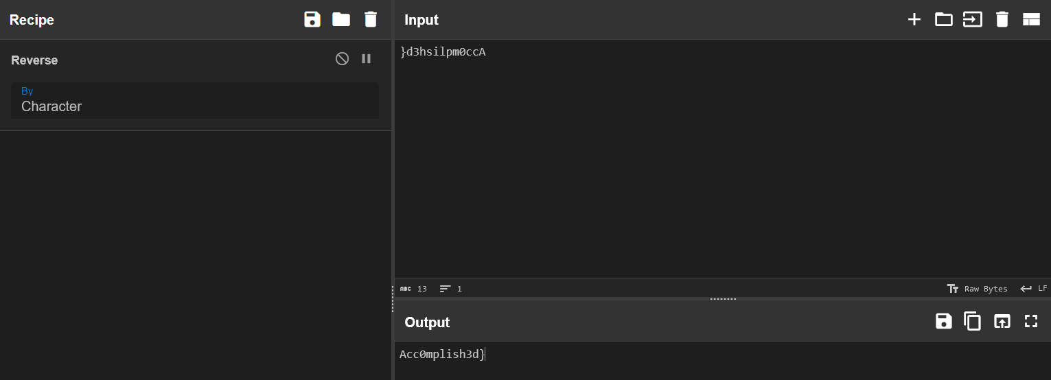The width and height of the screenshot is (1051, 380).
Task: Save the current recipe
Action: pos(312,19)
